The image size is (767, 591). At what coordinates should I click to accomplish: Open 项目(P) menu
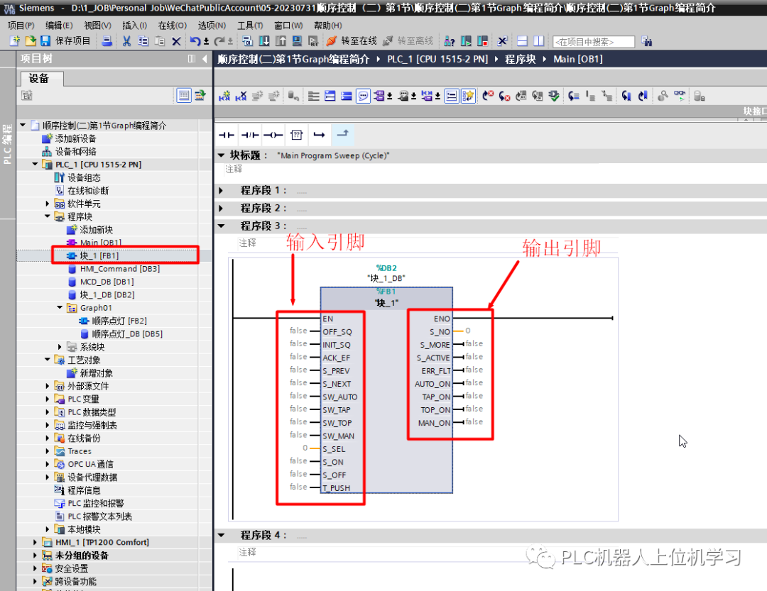click(21, 26)
